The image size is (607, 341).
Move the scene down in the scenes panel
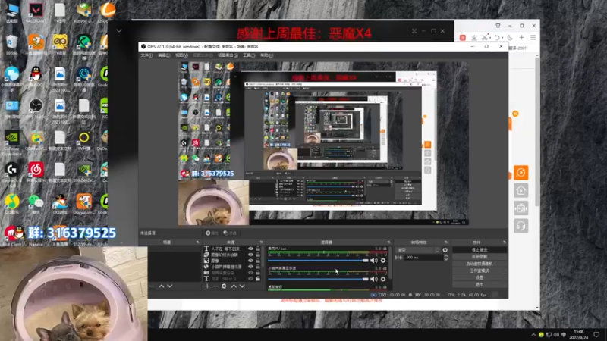click(169, 286)
